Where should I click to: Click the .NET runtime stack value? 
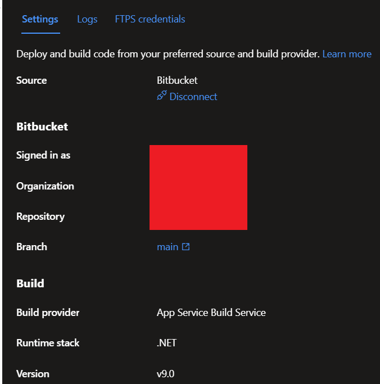166,343
